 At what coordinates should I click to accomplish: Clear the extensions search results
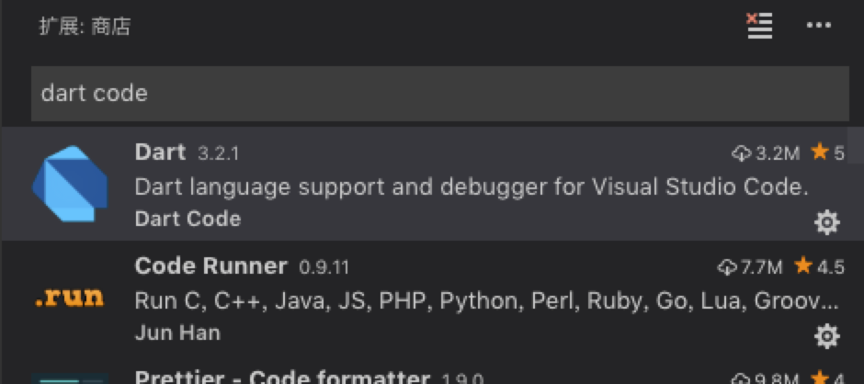tap(759, 26)
